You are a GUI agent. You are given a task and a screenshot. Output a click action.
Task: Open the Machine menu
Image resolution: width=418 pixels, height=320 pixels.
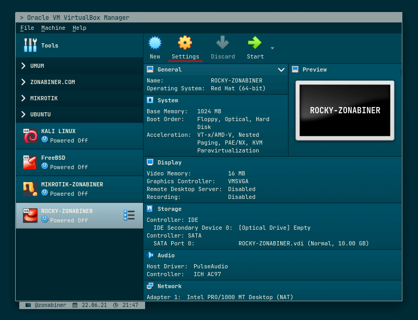pyautogui.click(x=53, y=28)
